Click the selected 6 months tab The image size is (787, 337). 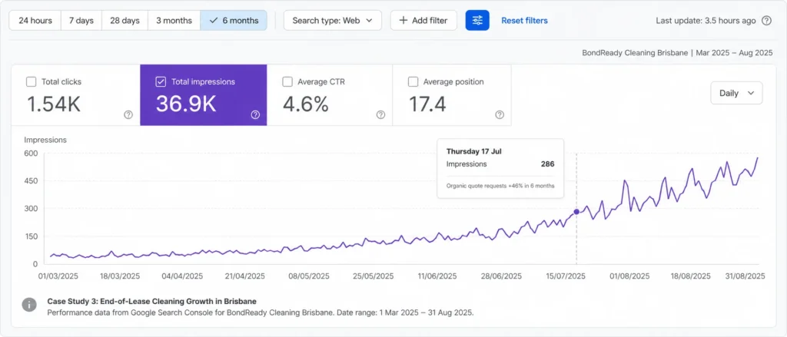click(x=234, y=21)
